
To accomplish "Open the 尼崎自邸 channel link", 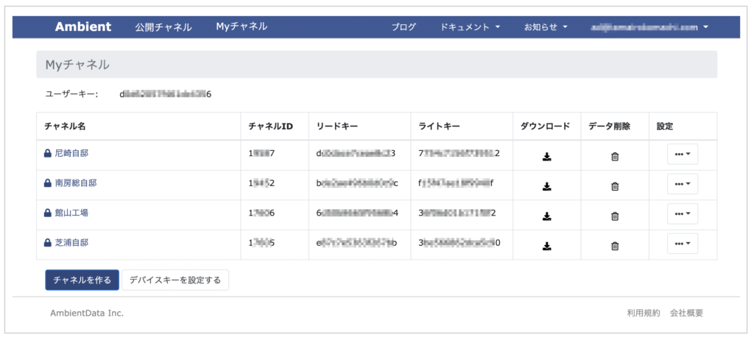I will [x=77, y=153].
